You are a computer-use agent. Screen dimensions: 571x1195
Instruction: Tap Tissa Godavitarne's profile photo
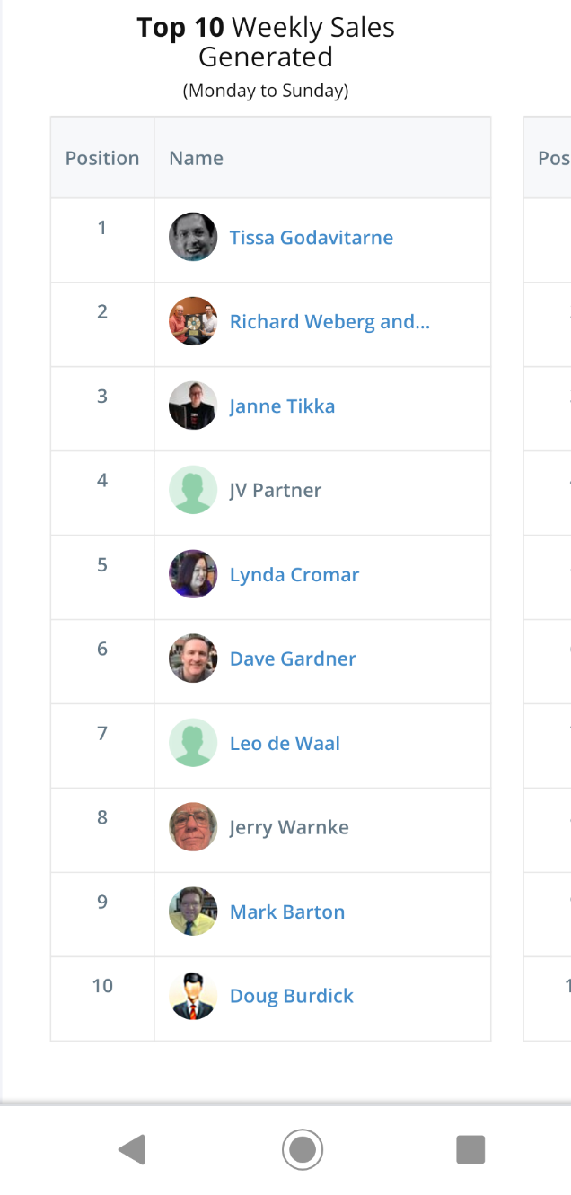193,237
